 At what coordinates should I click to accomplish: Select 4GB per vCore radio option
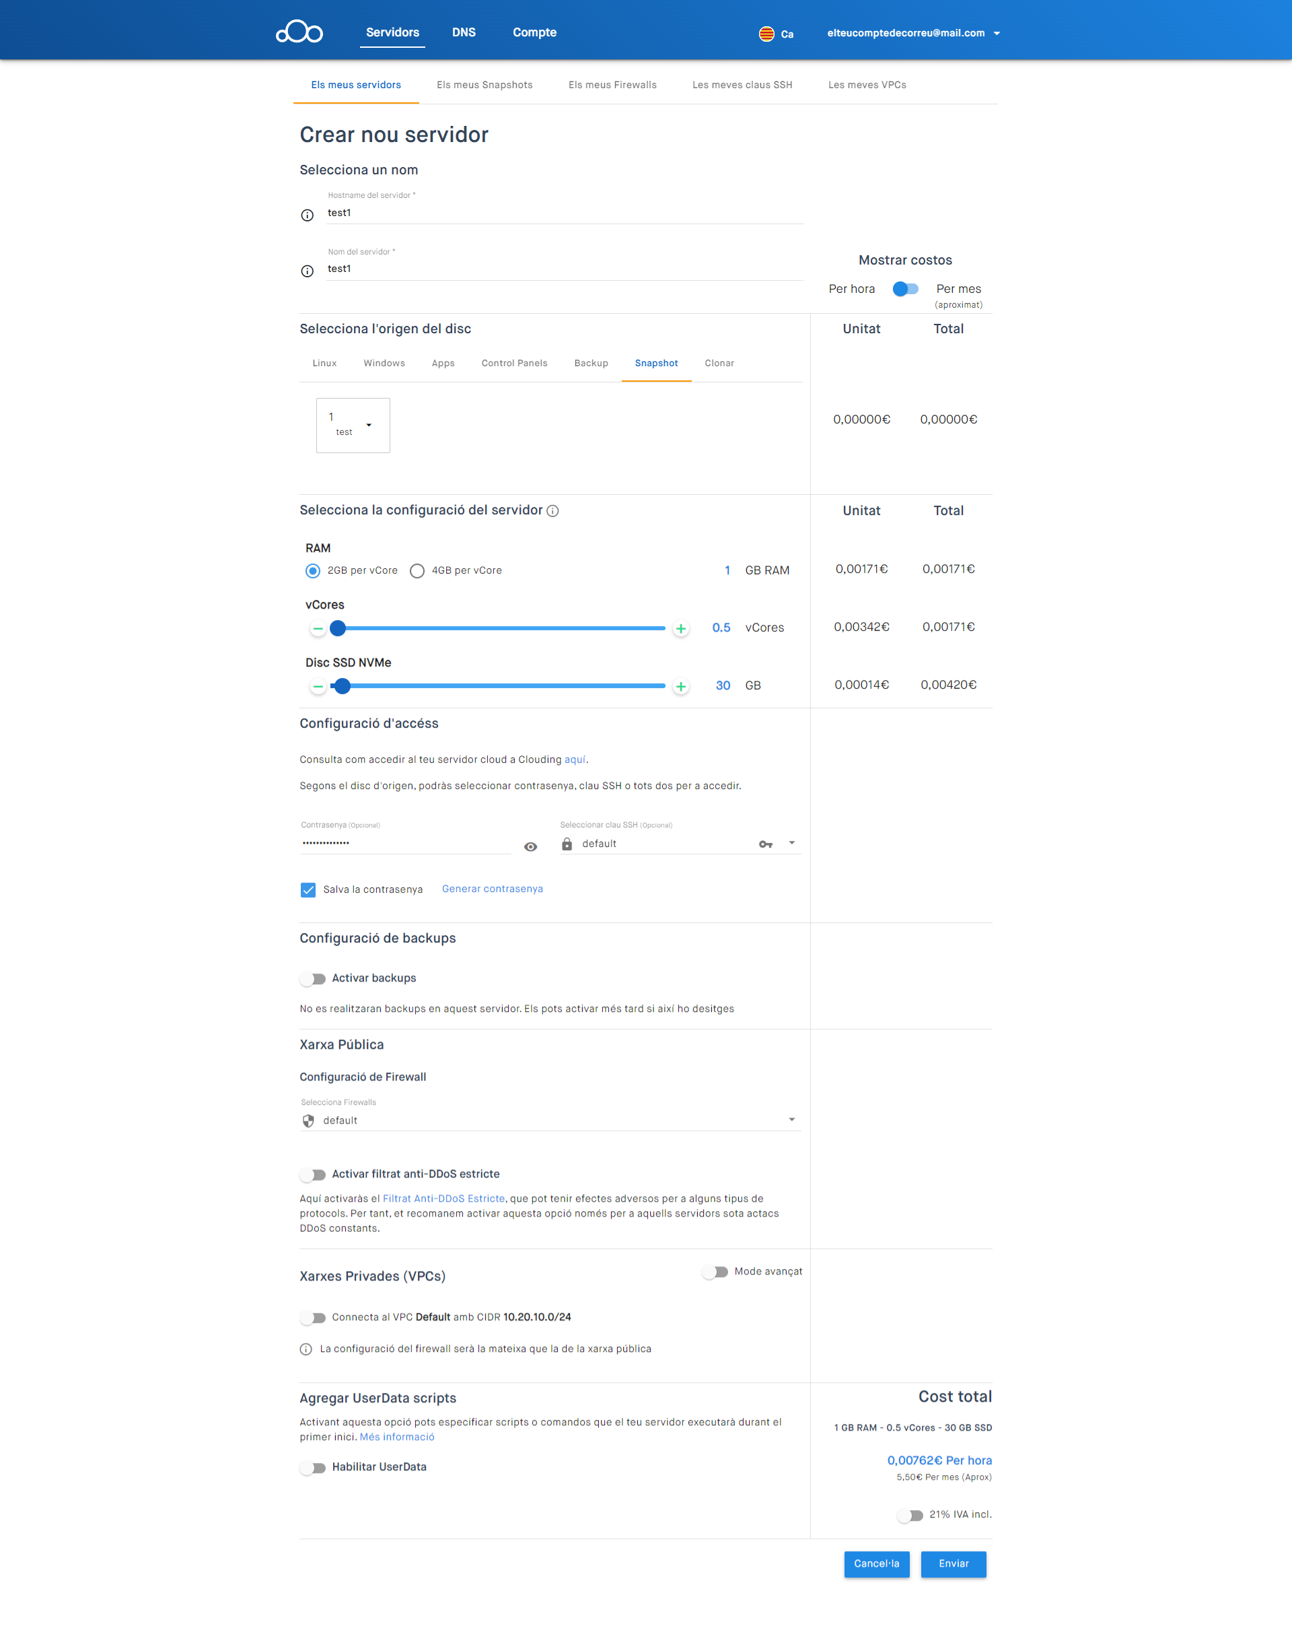[417, 571]
